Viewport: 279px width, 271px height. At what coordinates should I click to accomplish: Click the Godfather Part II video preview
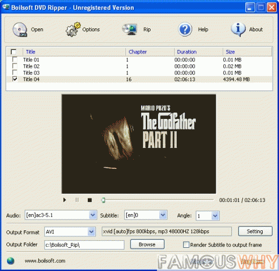[x=139, y=144]
